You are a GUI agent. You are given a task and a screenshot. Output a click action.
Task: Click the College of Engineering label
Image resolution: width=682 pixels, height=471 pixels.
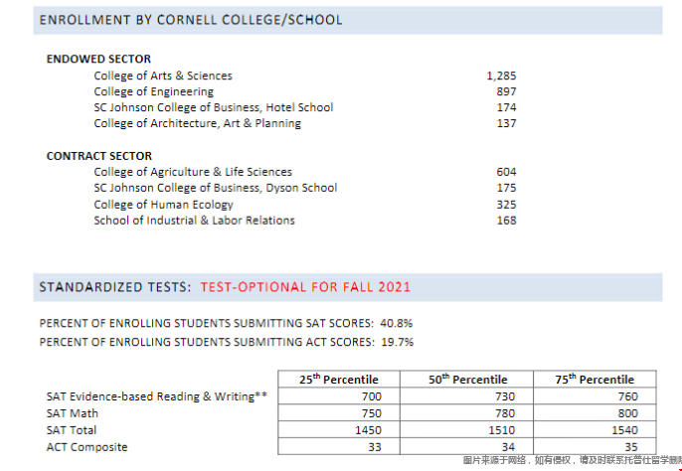coord(153,91)
